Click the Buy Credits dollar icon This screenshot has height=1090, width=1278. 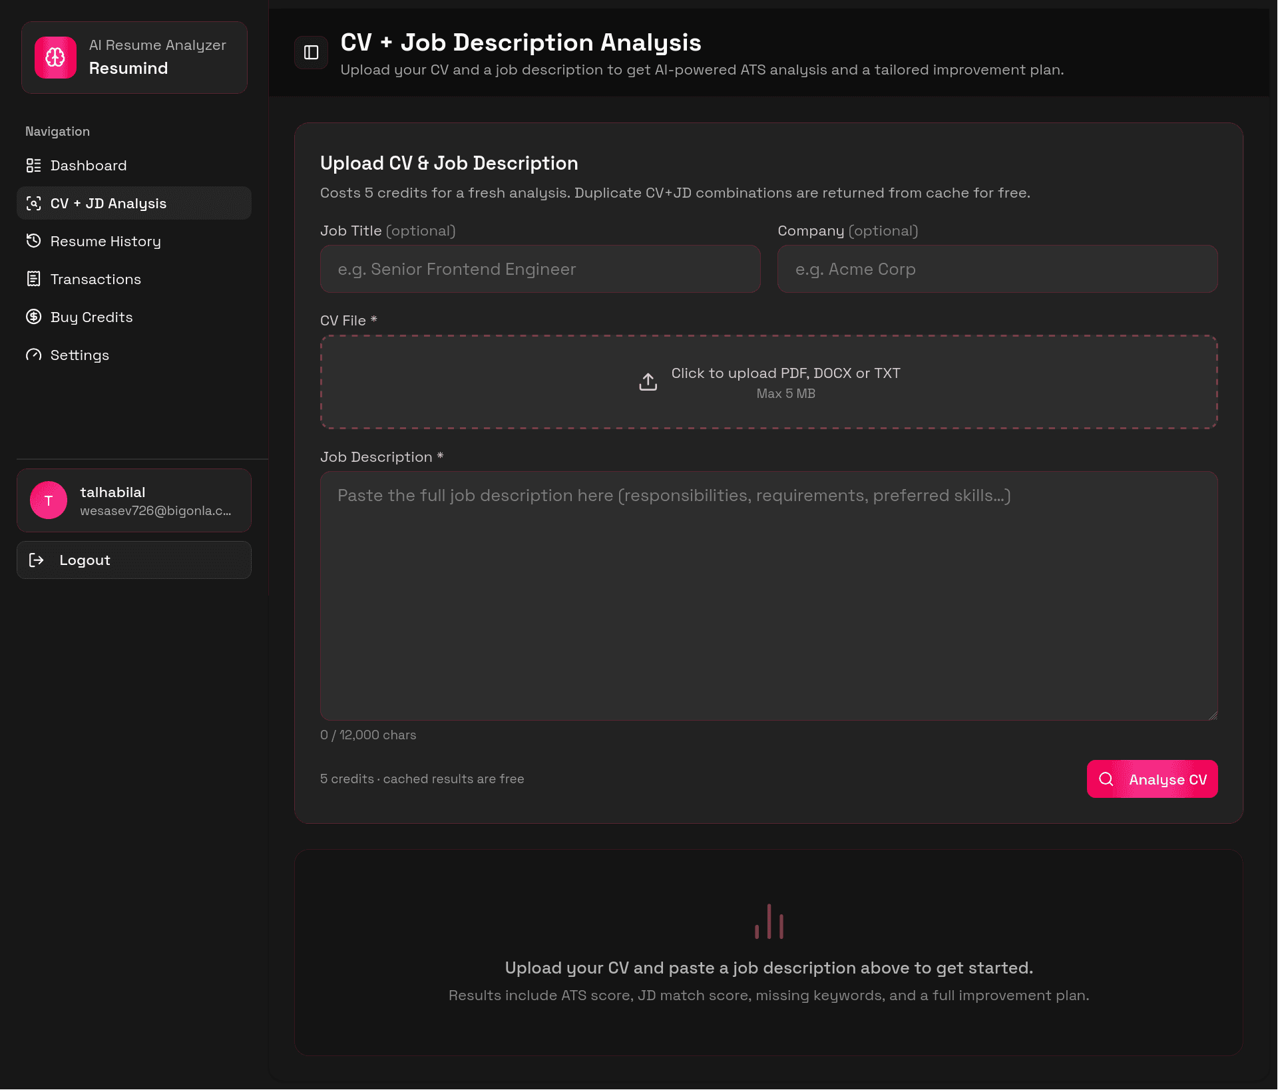[x=33, y=317]
